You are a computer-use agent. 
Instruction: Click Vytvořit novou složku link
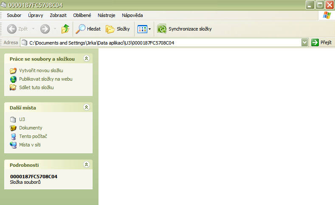[41, 70]
